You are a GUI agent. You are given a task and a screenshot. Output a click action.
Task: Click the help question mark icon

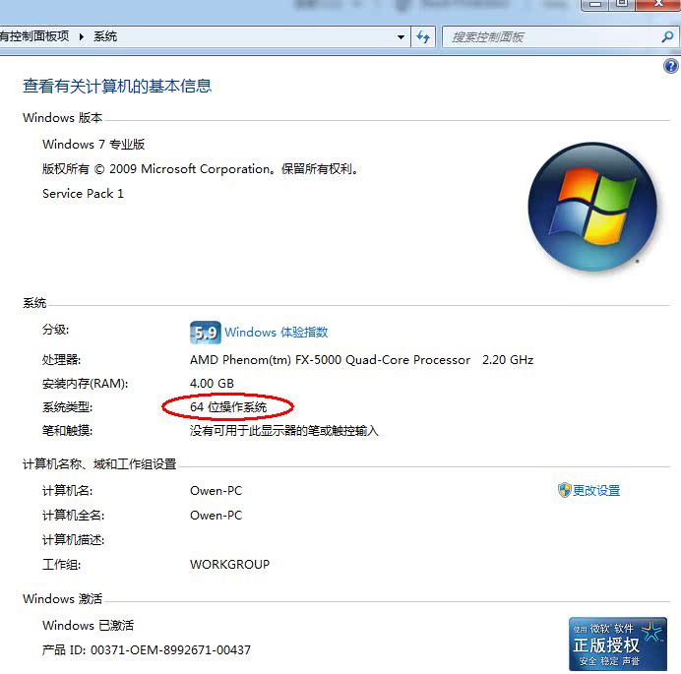671,66
